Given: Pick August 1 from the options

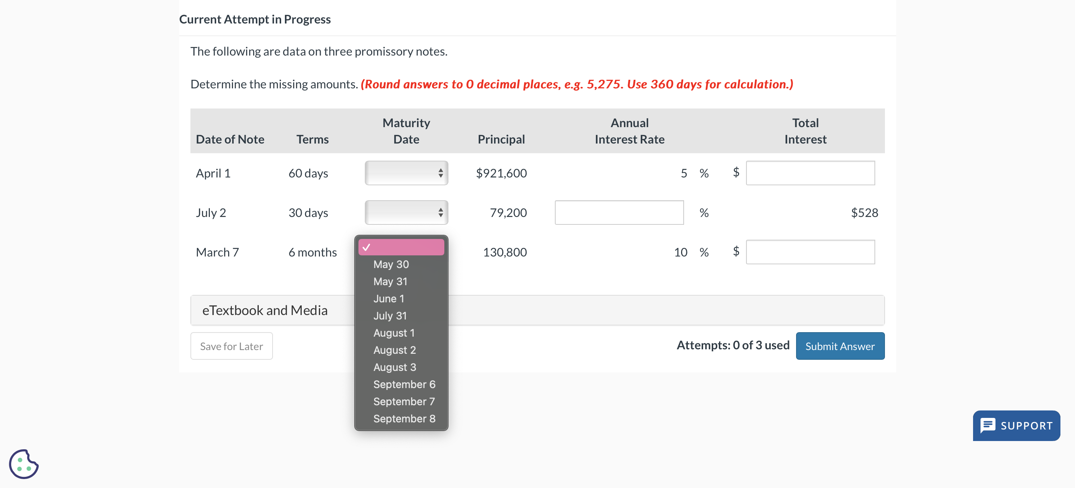Looking at the screenshot, I should coord(394,333).
